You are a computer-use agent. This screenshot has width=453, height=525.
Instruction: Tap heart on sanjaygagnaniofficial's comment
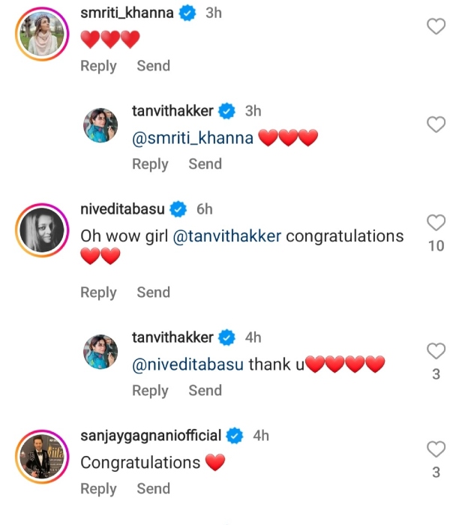436,449
